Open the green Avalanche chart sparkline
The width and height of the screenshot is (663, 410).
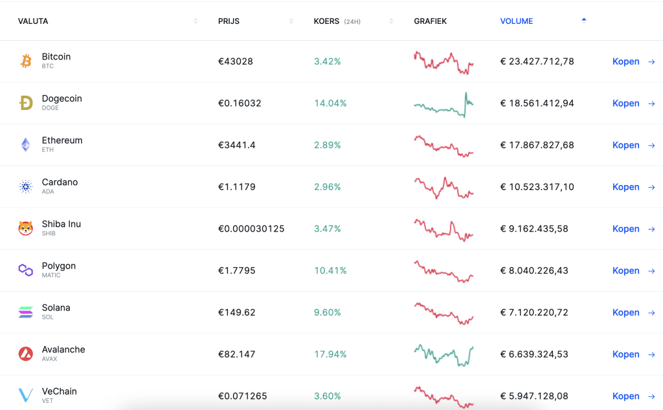444,355
